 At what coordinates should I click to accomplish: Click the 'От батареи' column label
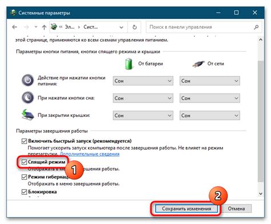coord(150,64)
